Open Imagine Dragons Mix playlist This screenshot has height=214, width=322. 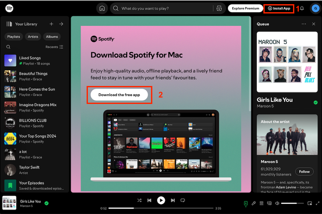click(34, 107)
